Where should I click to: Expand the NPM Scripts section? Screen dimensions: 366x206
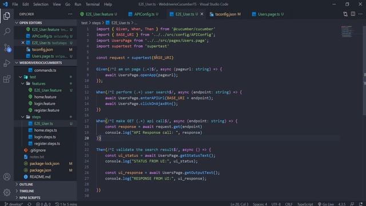tap(46, 197)
